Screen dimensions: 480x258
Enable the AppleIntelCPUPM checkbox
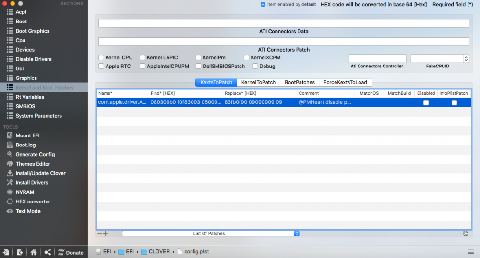[143, 66]
